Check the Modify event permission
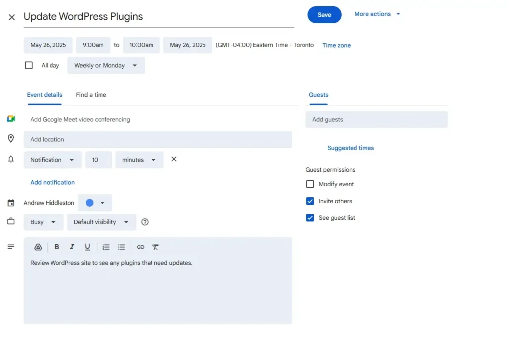This screenshot has height=343, width=507. coord(310,184)
